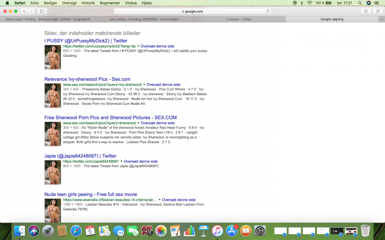Open the Historik menu
The width and height of the screenshot is (385, 240).
click(88, 3)
